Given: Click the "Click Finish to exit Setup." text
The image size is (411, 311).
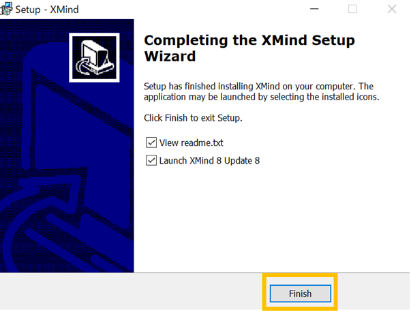Looking at the screenshot, I should click(x=193, y=118).
